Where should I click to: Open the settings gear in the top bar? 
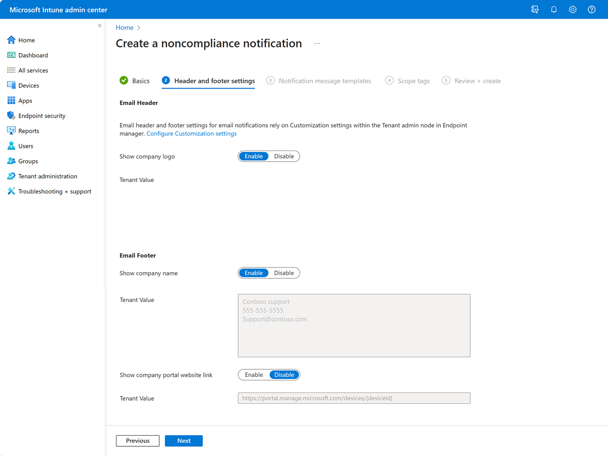[572, 9]
